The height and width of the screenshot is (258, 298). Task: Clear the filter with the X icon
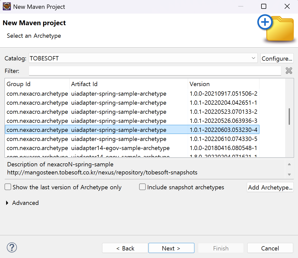(x=289, y=71)
